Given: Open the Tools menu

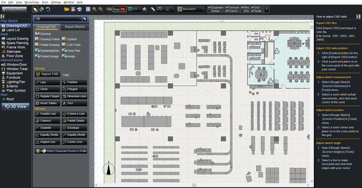Looking at the screenshot, I should coord(45,2).
